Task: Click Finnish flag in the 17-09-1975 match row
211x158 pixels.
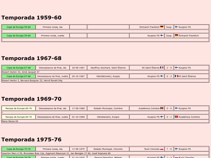Action: tap(176, 149)
